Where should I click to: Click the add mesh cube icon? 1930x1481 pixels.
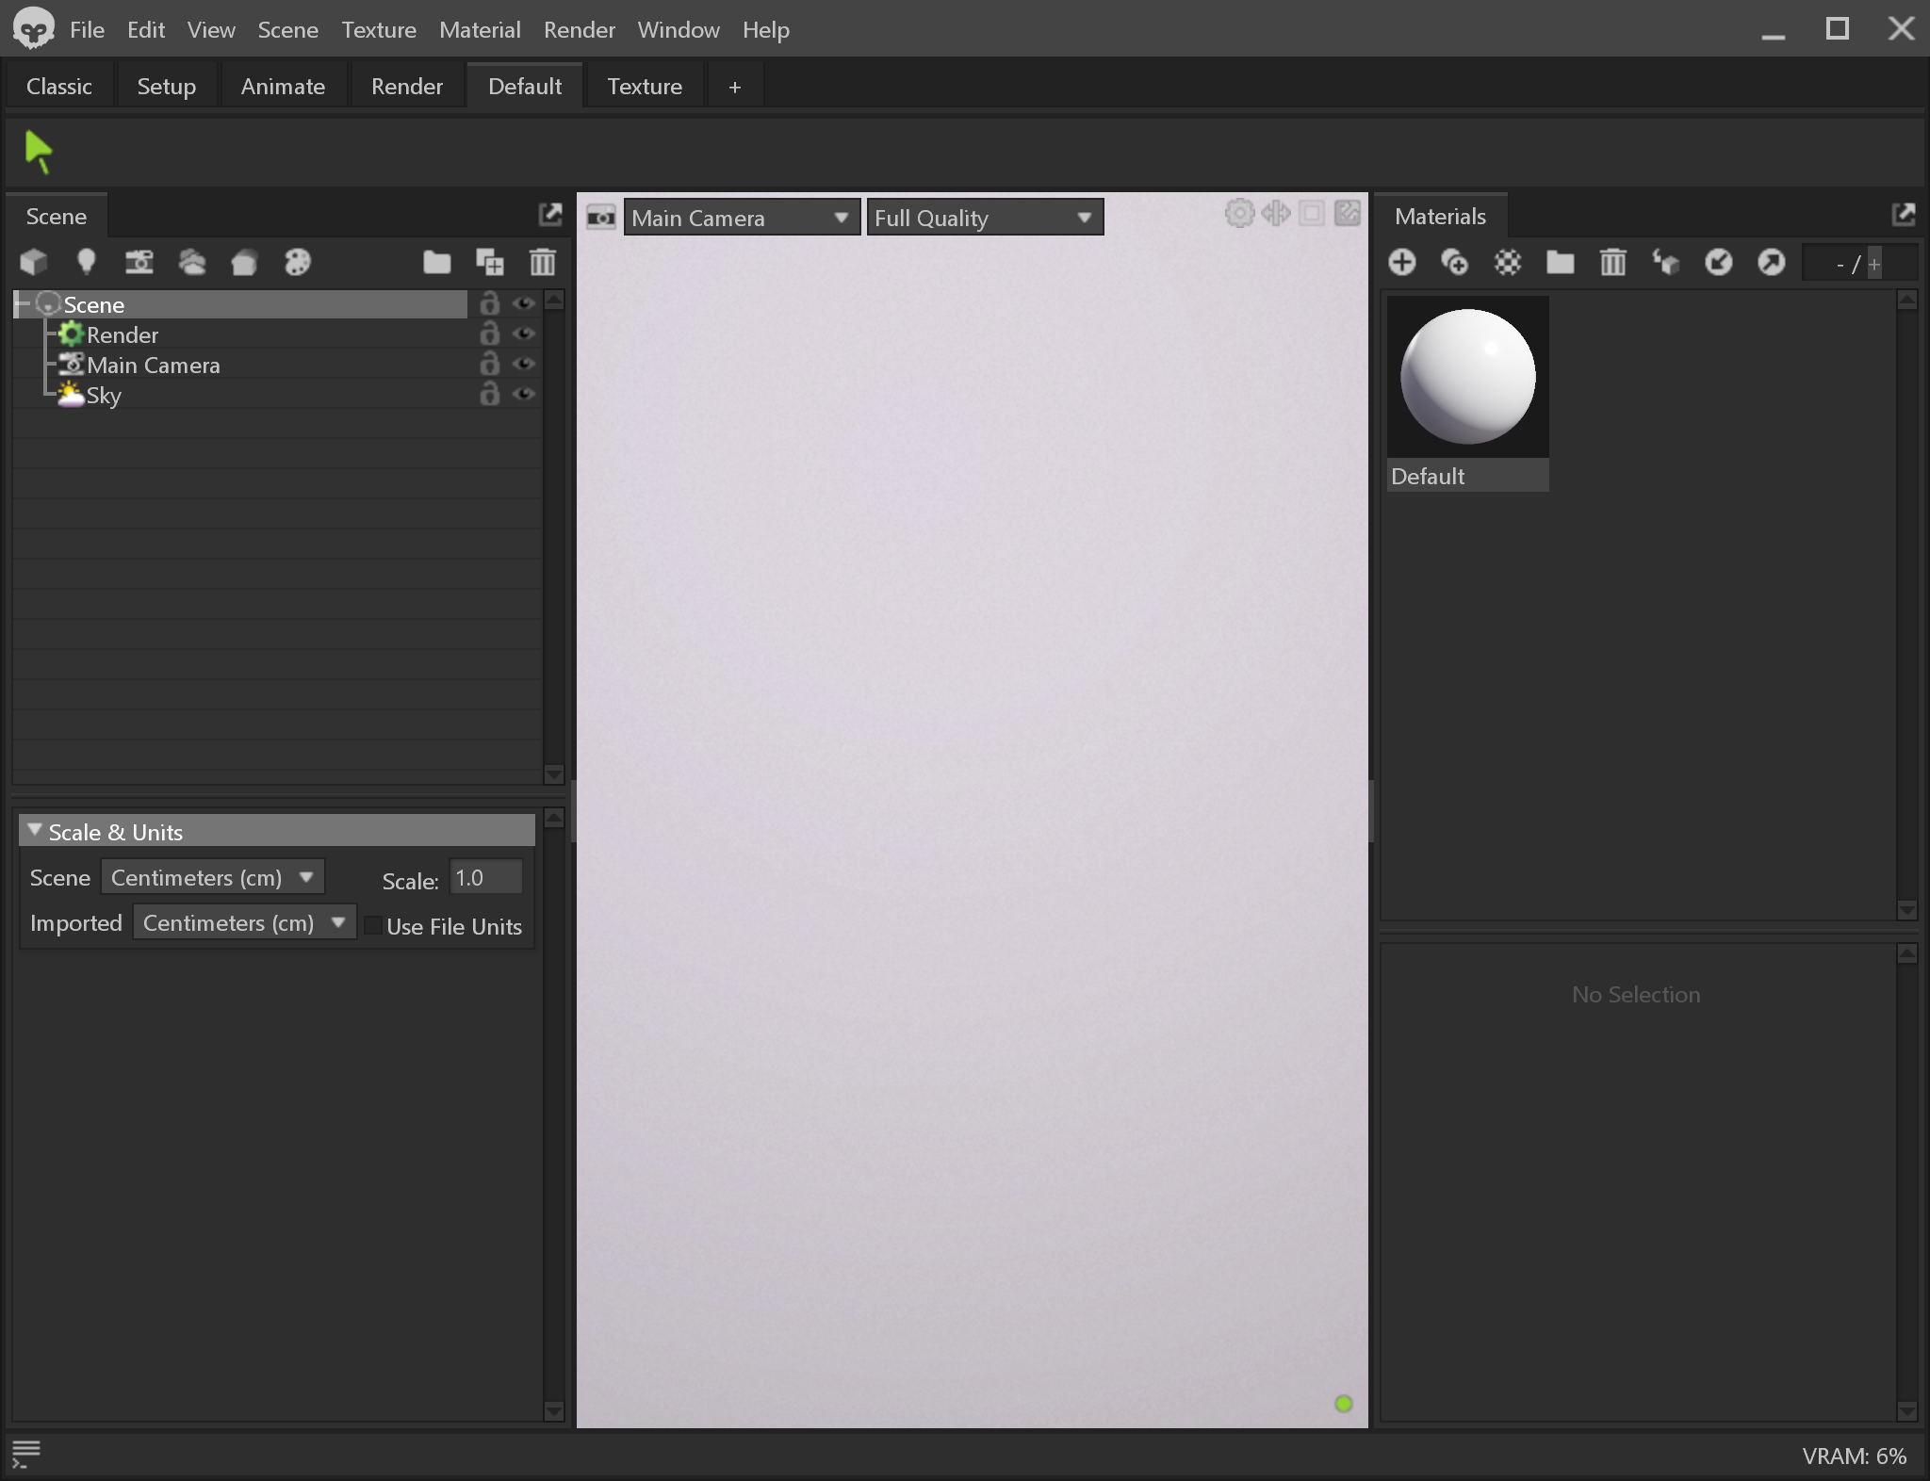(x=34, y=262)
